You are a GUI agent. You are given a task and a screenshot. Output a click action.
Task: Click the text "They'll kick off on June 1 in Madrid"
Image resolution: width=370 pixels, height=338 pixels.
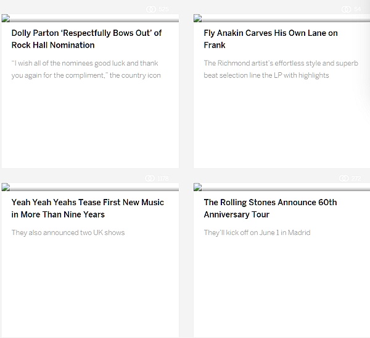click(257, 233)
